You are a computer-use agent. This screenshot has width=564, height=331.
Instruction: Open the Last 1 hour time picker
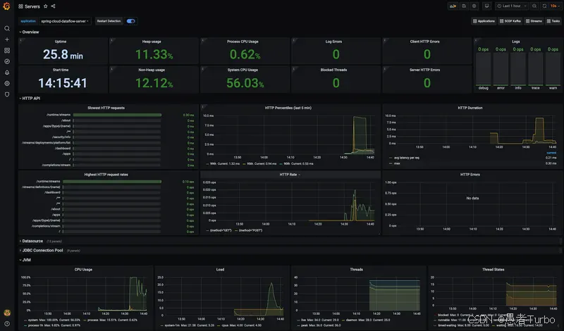pyautogui.click(x=512, y=6)
